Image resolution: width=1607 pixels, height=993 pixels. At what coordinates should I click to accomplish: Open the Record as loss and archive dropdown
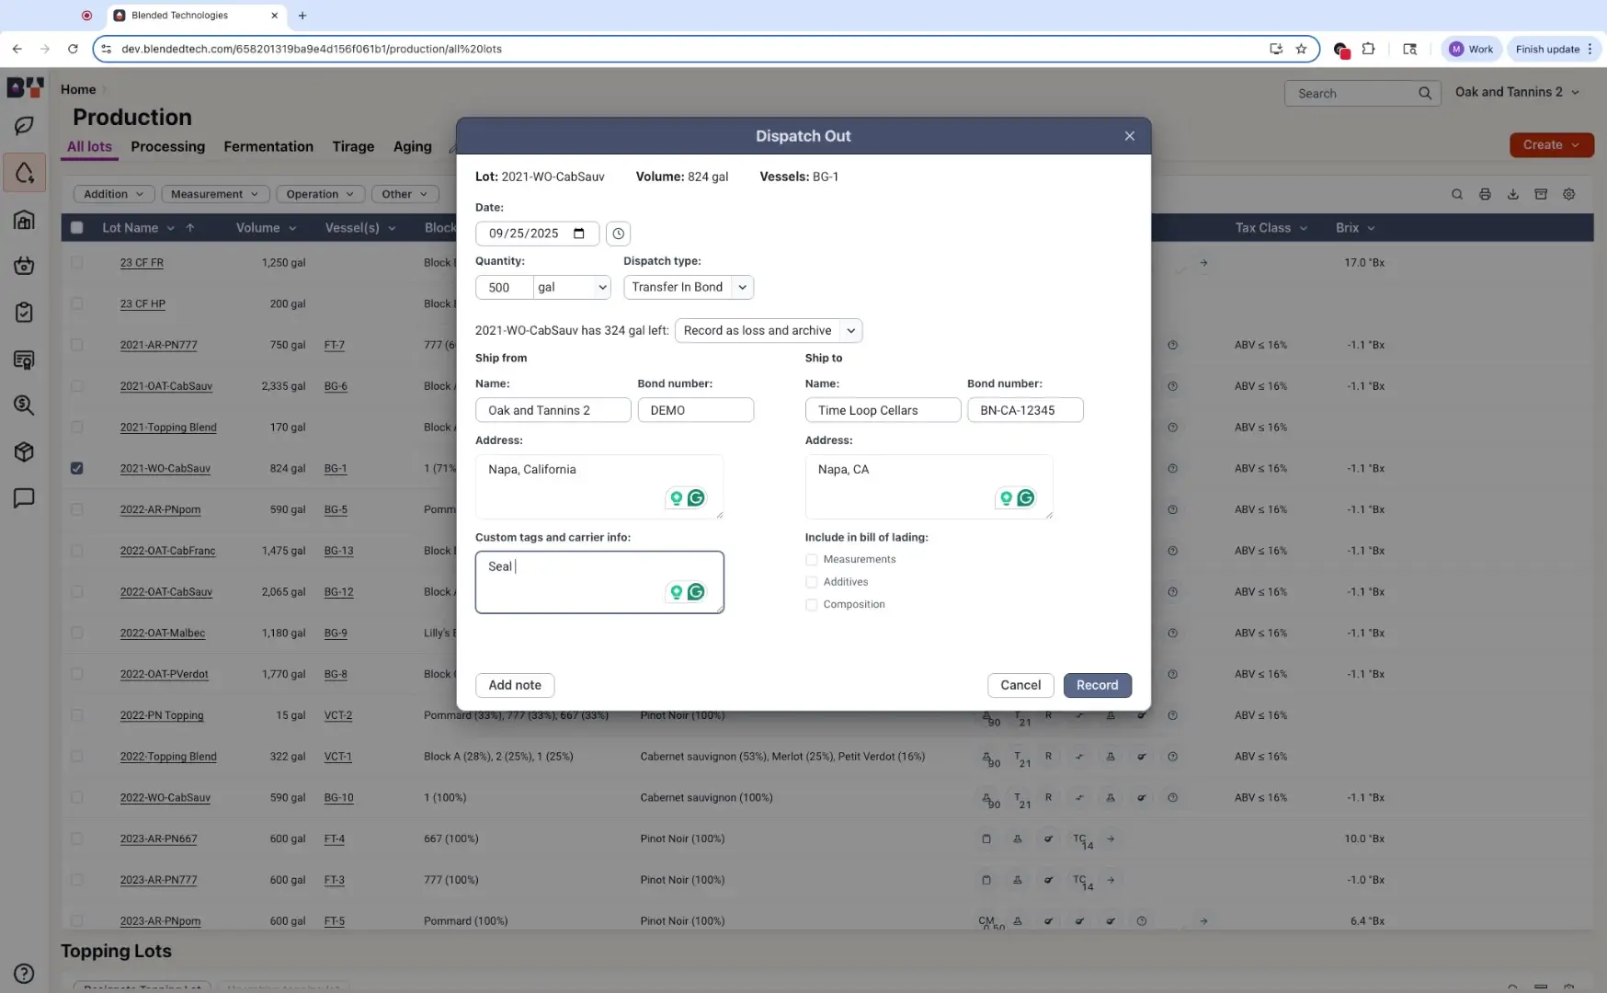769,331
